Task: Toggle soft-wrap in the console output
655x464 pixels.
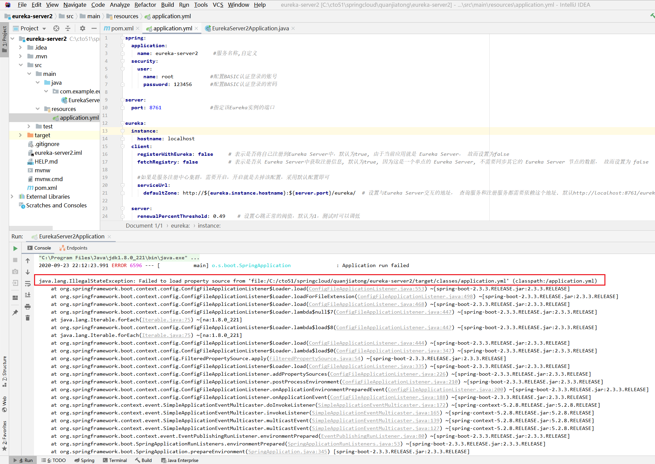Action: 28,284
